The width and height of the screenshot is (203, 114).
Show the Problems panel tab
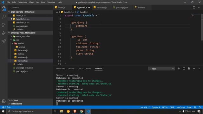point(61,69)
